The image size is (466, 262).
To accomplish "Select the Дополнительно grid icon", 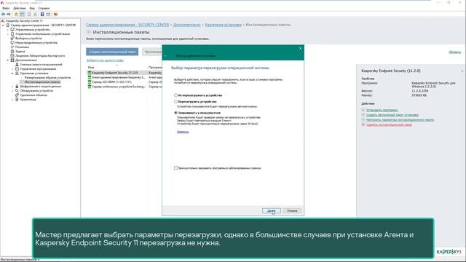I will tap(12, 60).
